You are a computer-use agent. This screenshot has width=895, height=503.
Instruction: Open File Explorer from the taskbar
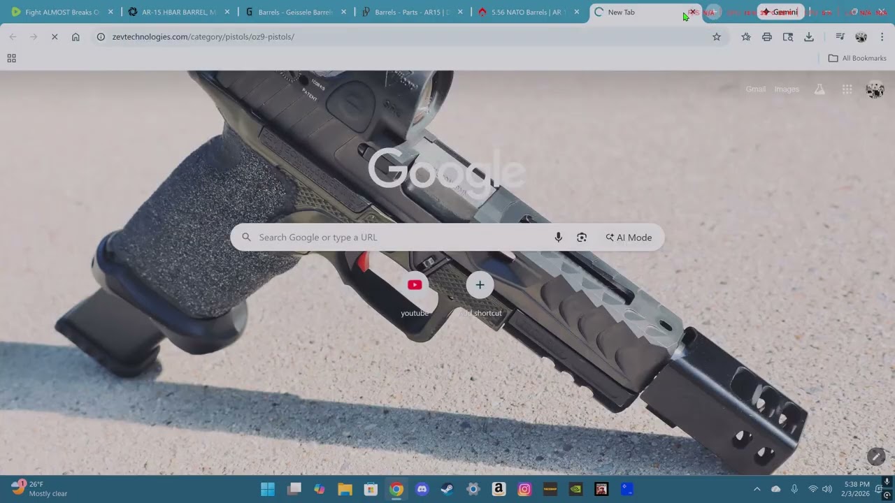click(345, 489)
